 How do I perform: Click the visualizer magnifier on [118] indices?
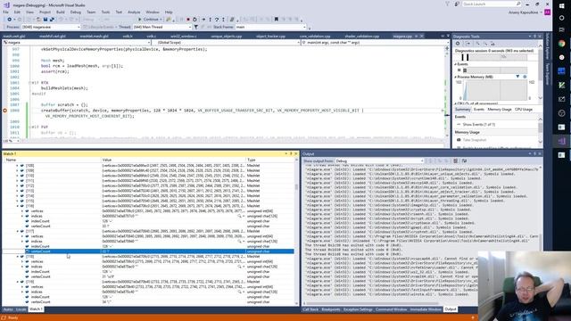pyautogui.click(x=240, y=267)
